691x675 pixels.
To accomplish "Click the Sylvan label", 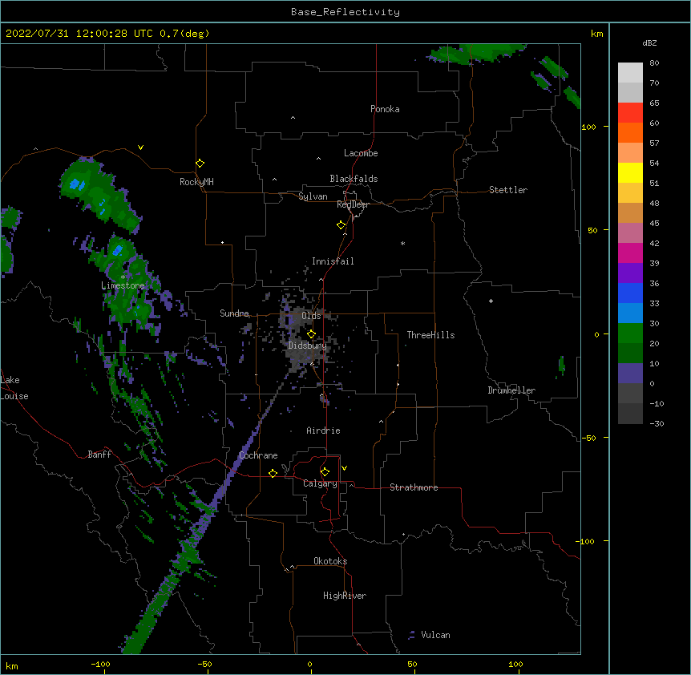I will tap(313, 196).
